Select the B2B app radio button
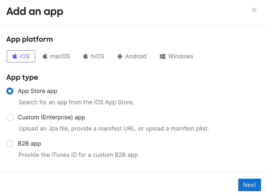Image resolution: width=266 pixels, height=196 pixels. (10, 144)
